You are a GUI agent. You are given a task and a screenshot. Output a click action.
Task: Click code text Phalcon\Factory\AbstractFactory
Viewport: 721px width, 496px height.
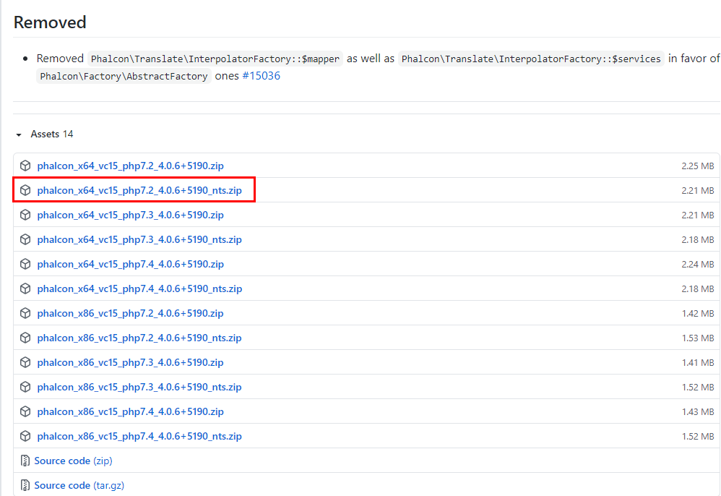(124, 77)
